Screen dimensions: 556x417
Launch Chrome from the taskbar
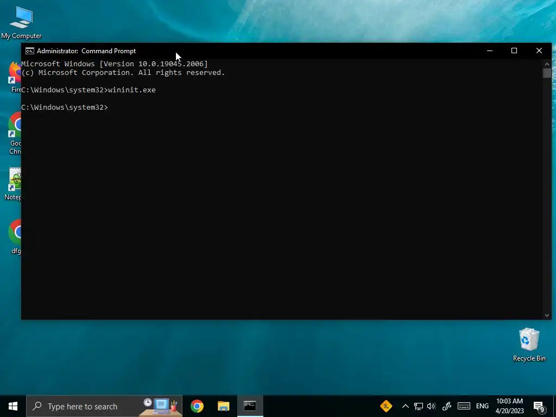(197, 406)
